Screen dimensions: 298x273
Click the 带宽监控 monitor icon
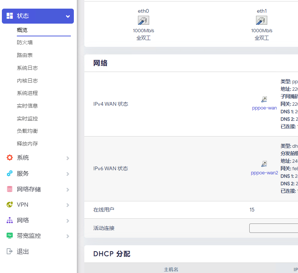coord(9,236)
